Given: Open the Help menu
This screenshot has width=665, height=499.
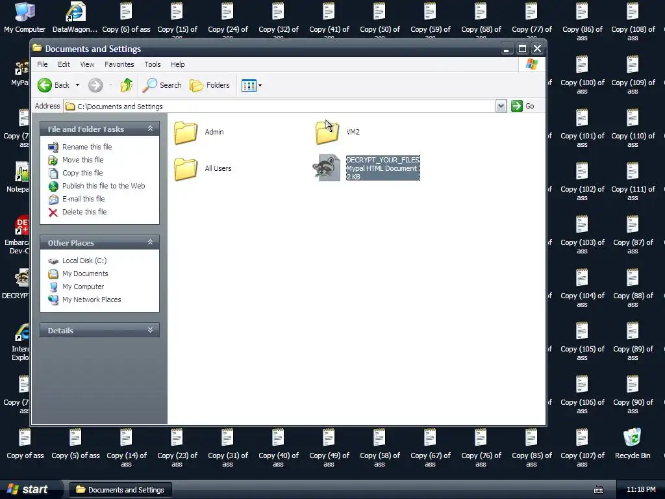Looking at the screenshot, I should pos(178,64).
